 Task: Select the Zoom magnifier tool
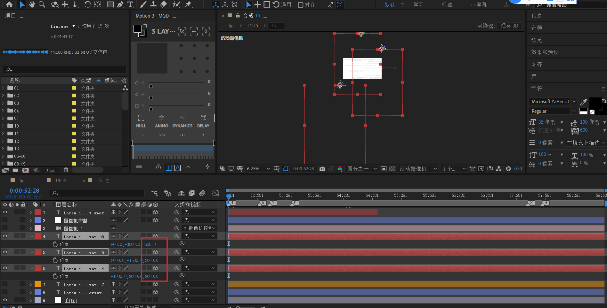click(42, 4)
